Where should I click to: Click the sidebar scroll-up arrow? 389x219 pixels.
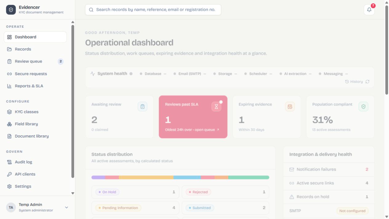pyautogui.click(x=73, y=22)
